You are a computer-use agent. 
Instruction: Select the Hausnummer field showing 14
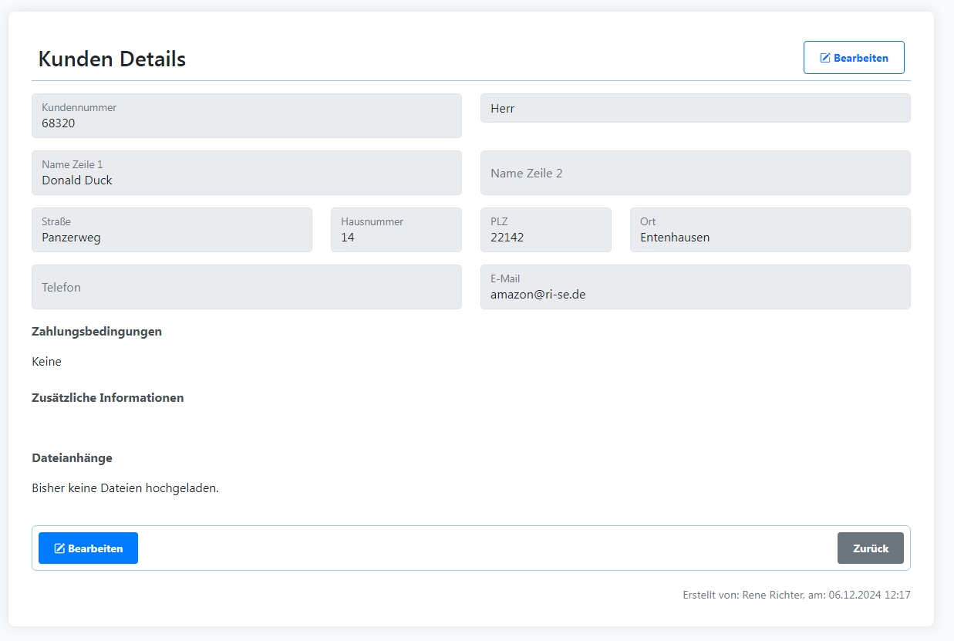(396, 230)
